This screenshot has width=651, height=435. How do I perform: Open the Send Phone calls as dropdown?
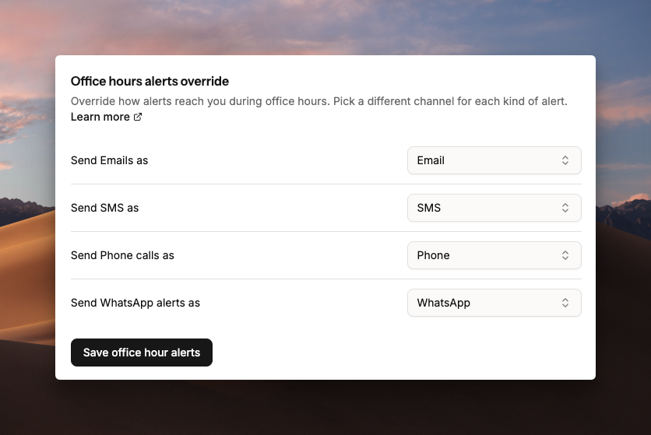494,255
